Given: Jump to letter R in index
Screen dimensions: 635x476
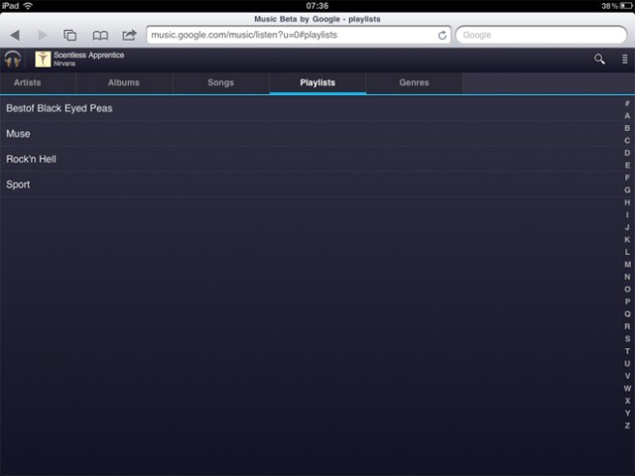Looking at the screenshot, I should pos(627,326).
